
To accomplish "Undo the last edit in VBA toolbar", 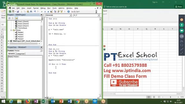I will point(35,12).
